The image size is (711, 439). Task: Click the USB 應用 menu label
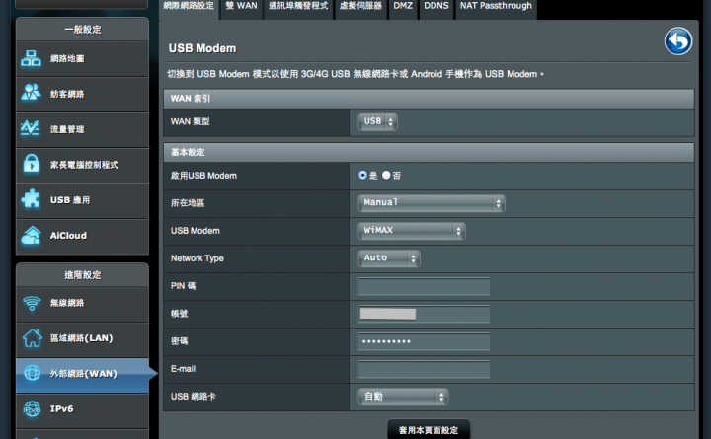tap(70, 200)
